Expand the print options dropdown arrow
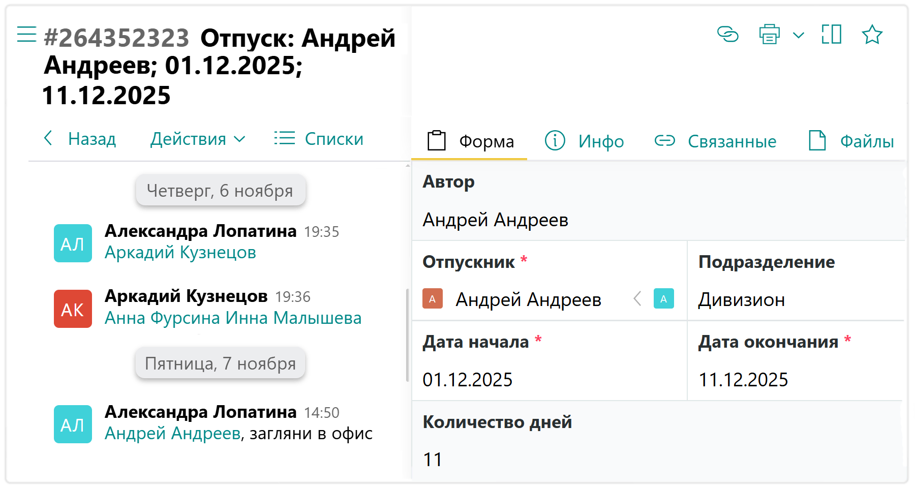This screenshot has width=915, height=488. pyautogui.click(x=799, y=35)
